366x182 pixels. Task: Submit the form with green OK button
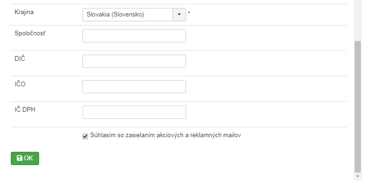[25, 158]
